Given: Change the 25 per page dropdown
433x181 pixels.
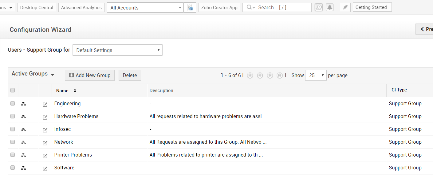Looking at the screenshot, I should point(316,75).
